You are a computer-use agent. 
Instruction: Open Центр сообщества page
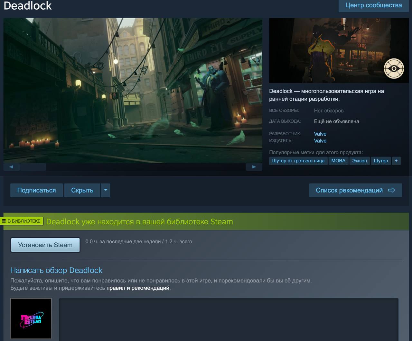point(373,5)
